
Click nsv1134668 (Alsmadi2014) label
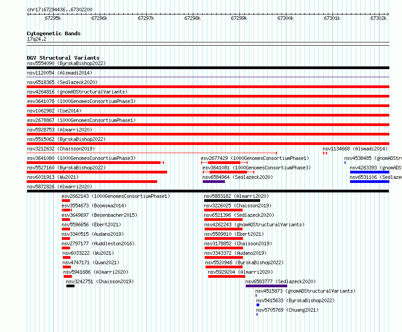pos(355,149)
